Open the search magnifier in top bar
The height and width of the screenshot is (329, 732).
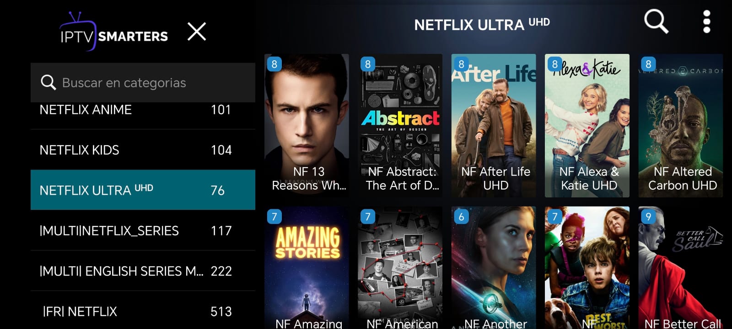[x=656, y=21]
